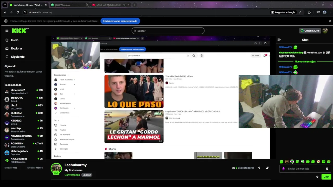333x187 pixels.
Task: Open chat settings gear
Action: (317, 177)
